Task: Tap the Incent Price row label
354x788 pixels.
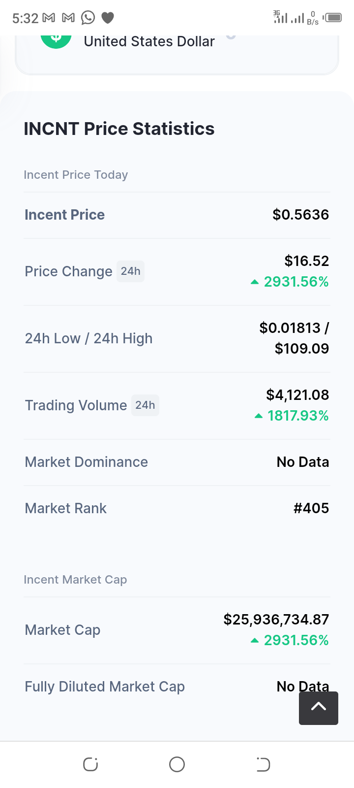Action: 64,215
